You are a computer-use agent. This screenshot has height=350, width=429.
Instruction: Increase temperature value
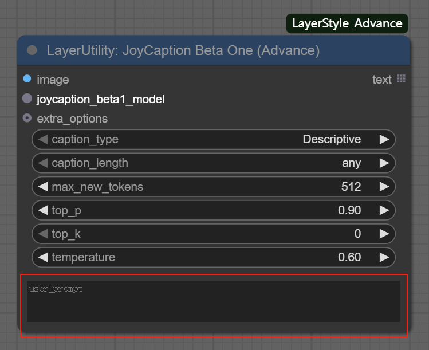(x=384, y=257)
